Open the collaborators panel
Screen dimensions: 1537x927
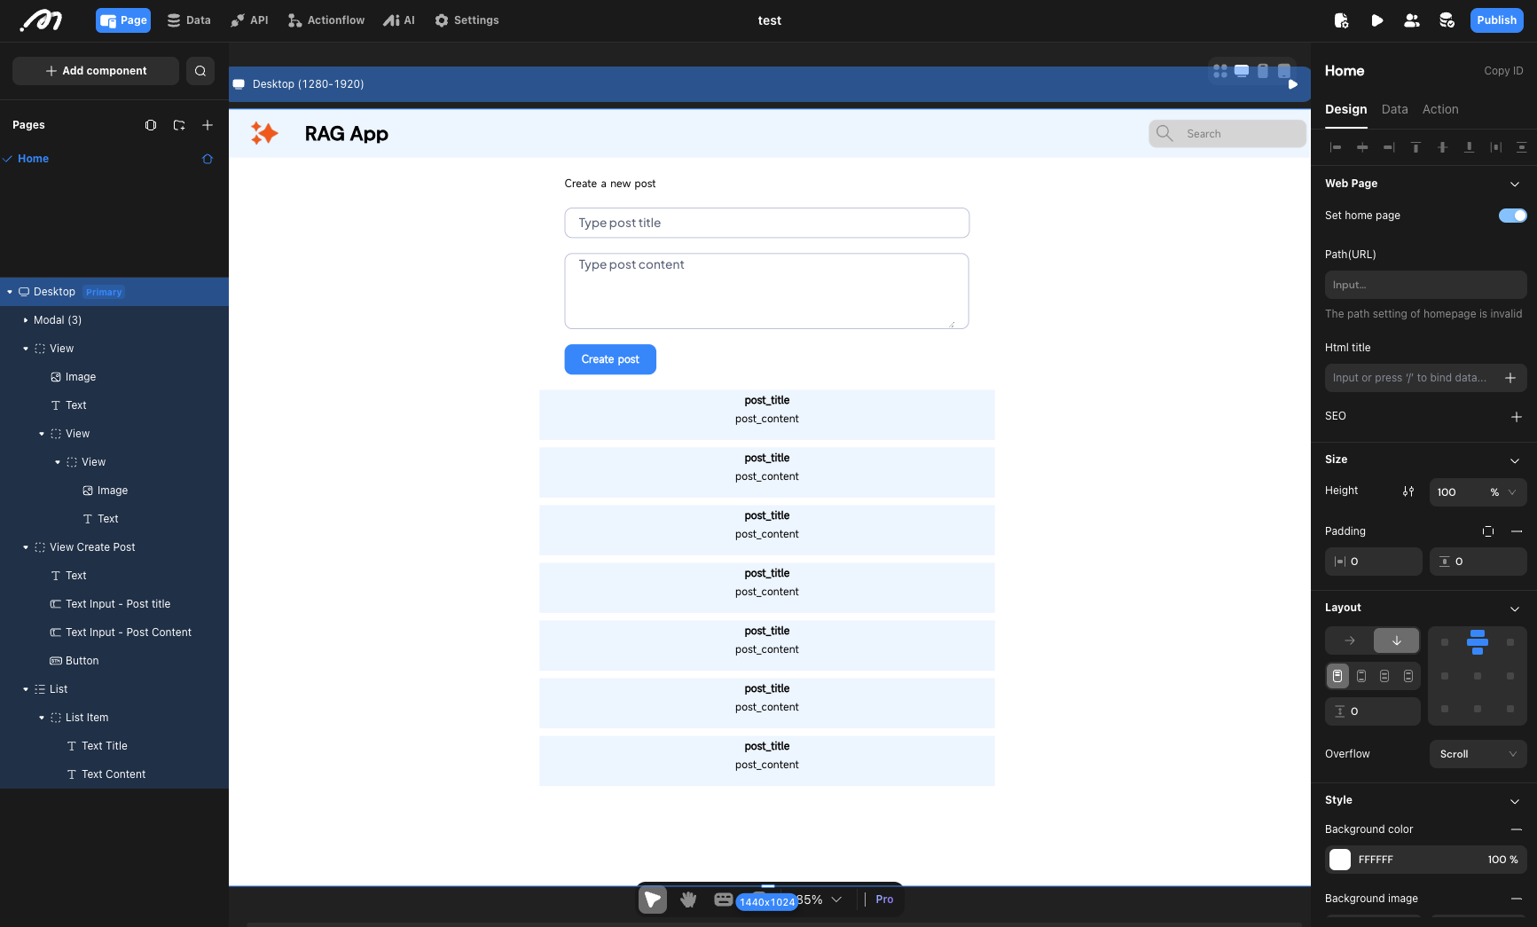coord(1411,20)
